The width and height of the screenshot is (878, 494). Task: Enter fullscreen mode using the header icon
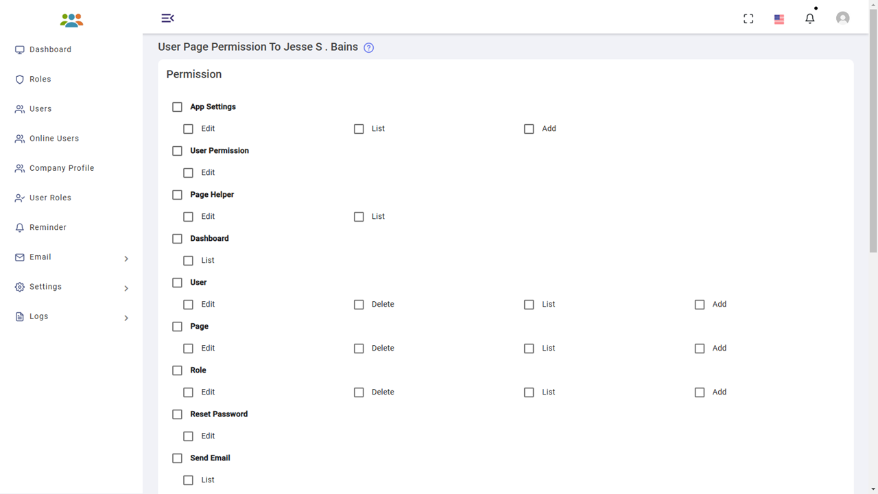point(748,19)
